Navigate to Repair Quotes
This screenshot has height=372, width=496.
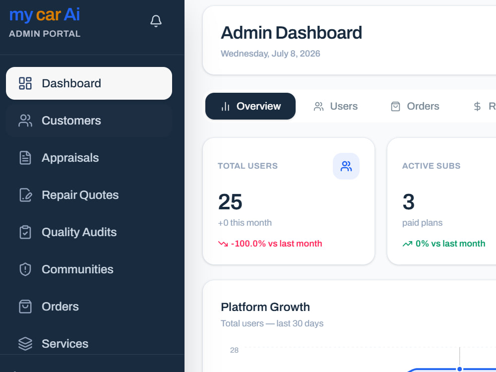point(89,195)
